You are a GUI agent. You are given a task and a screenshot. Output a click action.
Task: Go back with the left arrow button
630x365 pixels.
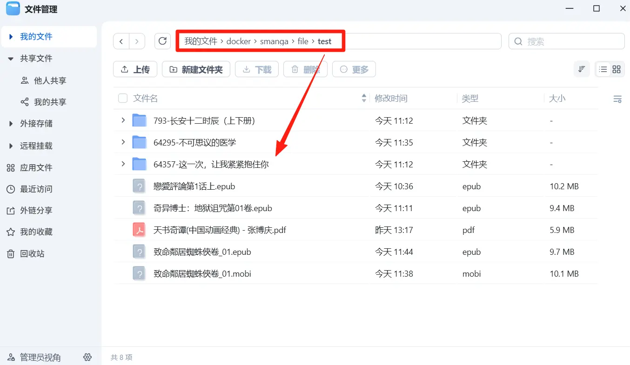tap(121, 41)
